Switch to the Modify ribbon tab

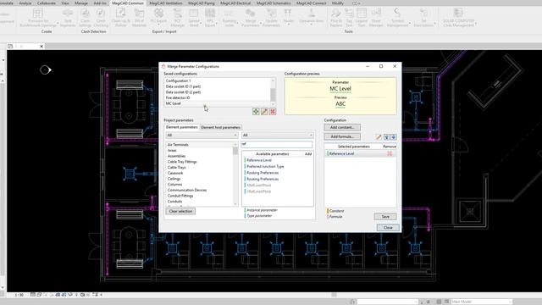click(338, 3)
